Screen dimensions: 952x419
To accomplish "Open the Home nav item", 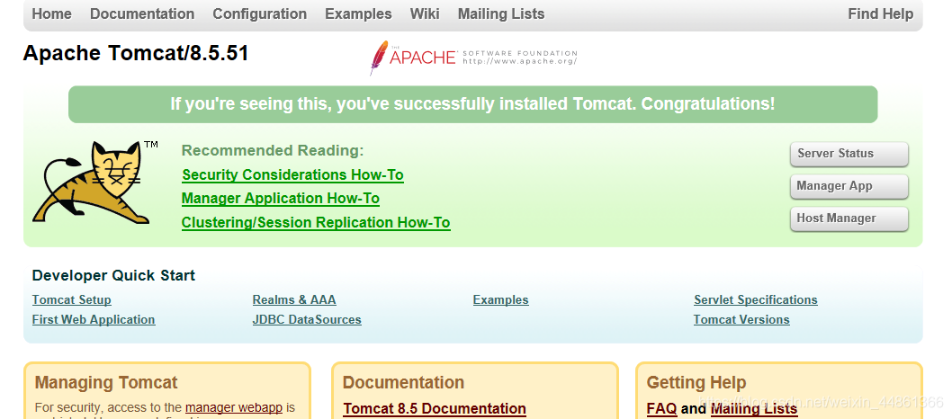I will (51, 14).
